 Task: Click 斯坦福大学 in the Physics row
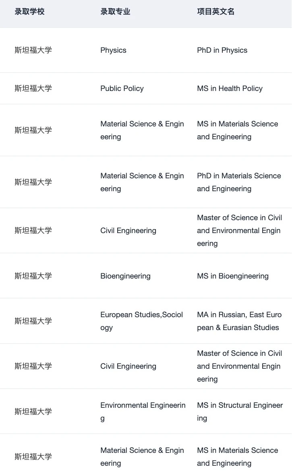coord(33,50)
